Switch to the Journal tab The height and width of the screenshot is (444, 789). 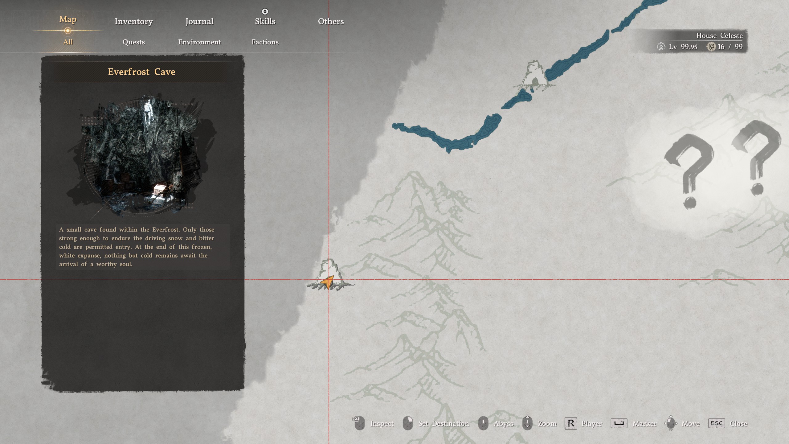tap(199, 21)
